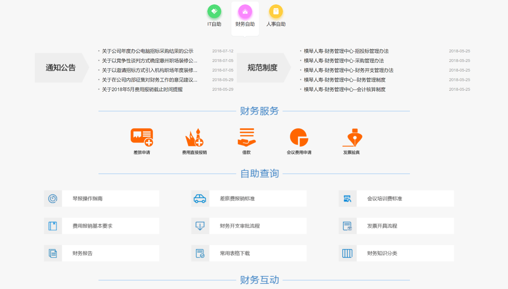Screen dimensions: 508x289
Task: Open 关于2018年5月费用报销截止时间提醒 notice
Action: coord(142,90)
